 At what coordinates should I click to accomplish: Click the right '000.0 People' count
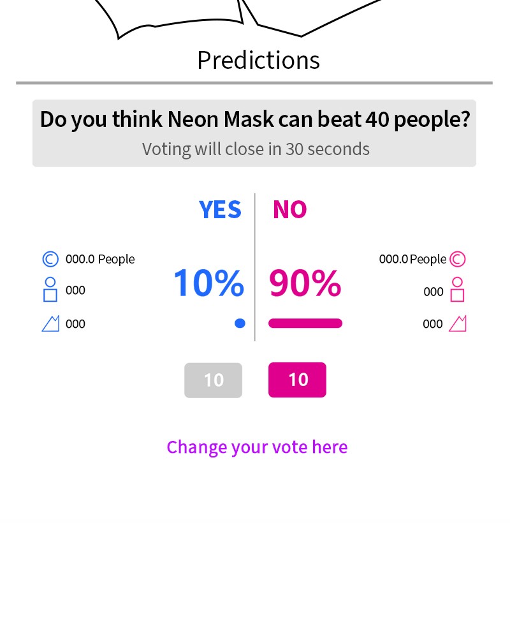pos(412,259)
